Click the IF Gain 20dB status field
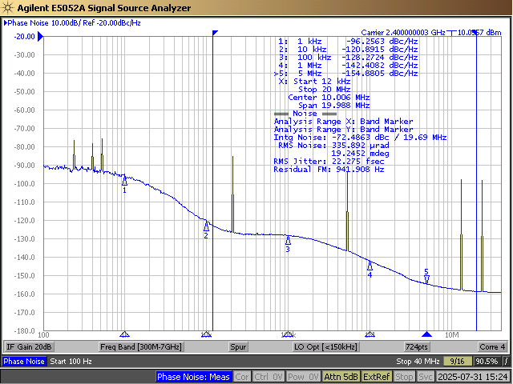The image size is (513, 384). pyautogui.click(x=29, y=346)
